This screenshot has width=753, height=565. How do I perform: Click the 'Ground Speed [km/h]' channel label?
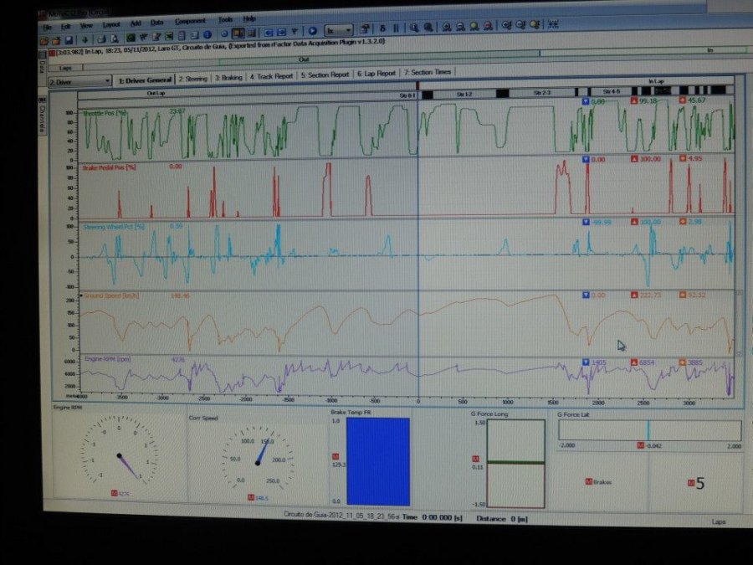click(x=111, y=295)
